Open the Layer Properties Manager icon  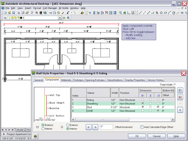tap(5, 18)
